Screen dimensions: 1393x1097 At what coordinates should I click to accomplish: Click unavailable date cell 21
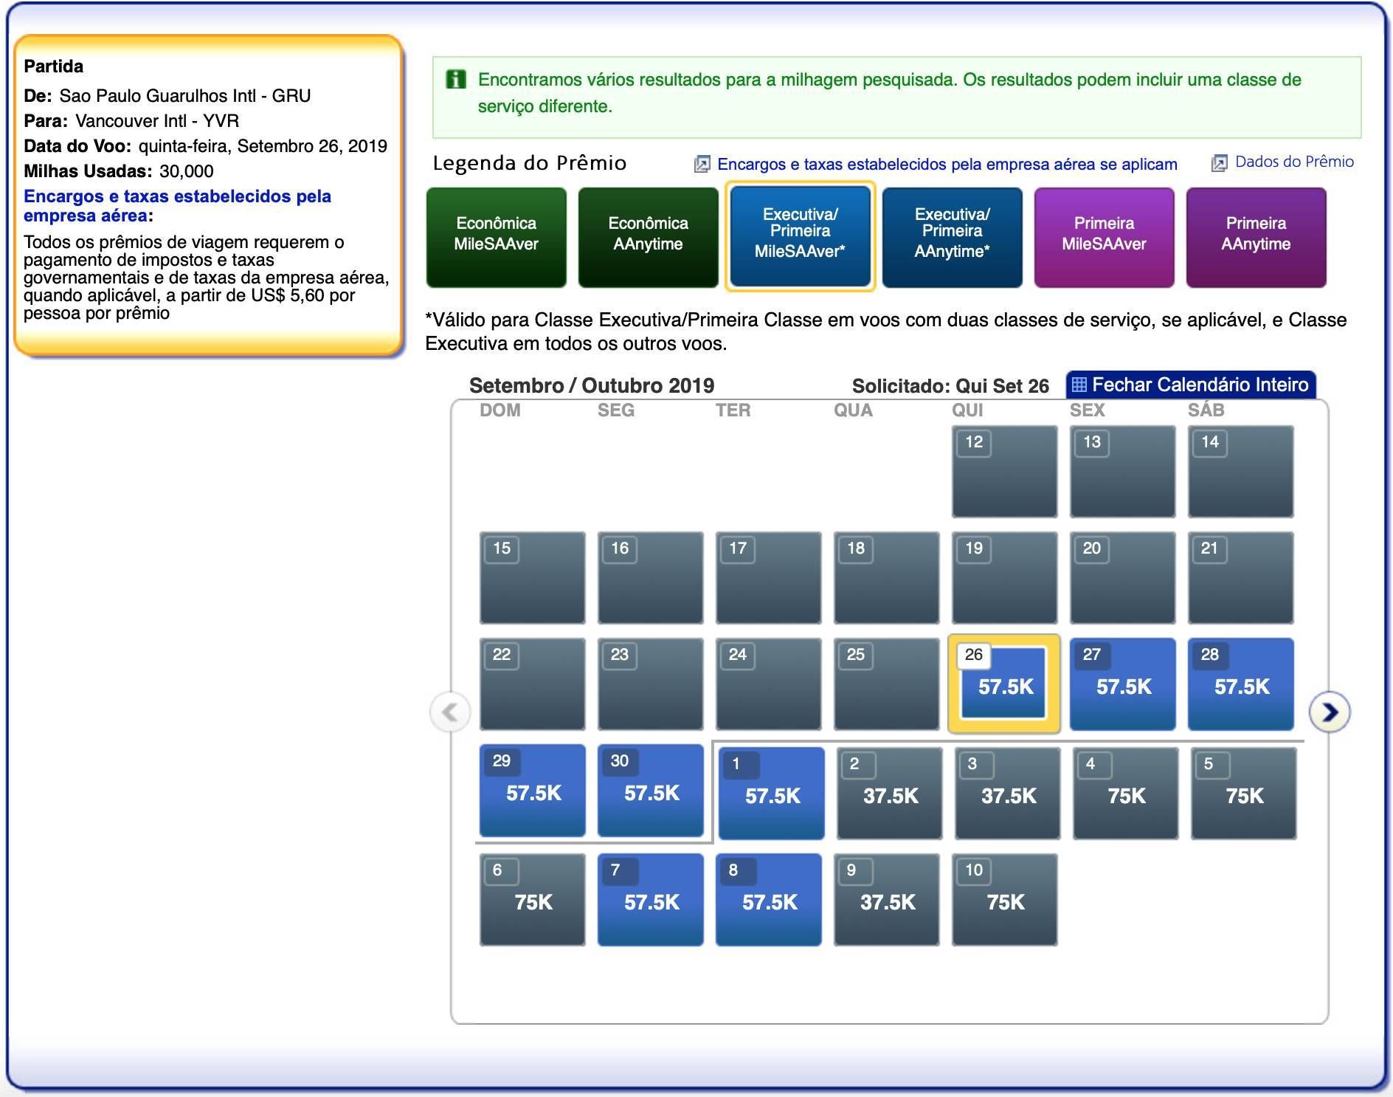(1240, 578)
